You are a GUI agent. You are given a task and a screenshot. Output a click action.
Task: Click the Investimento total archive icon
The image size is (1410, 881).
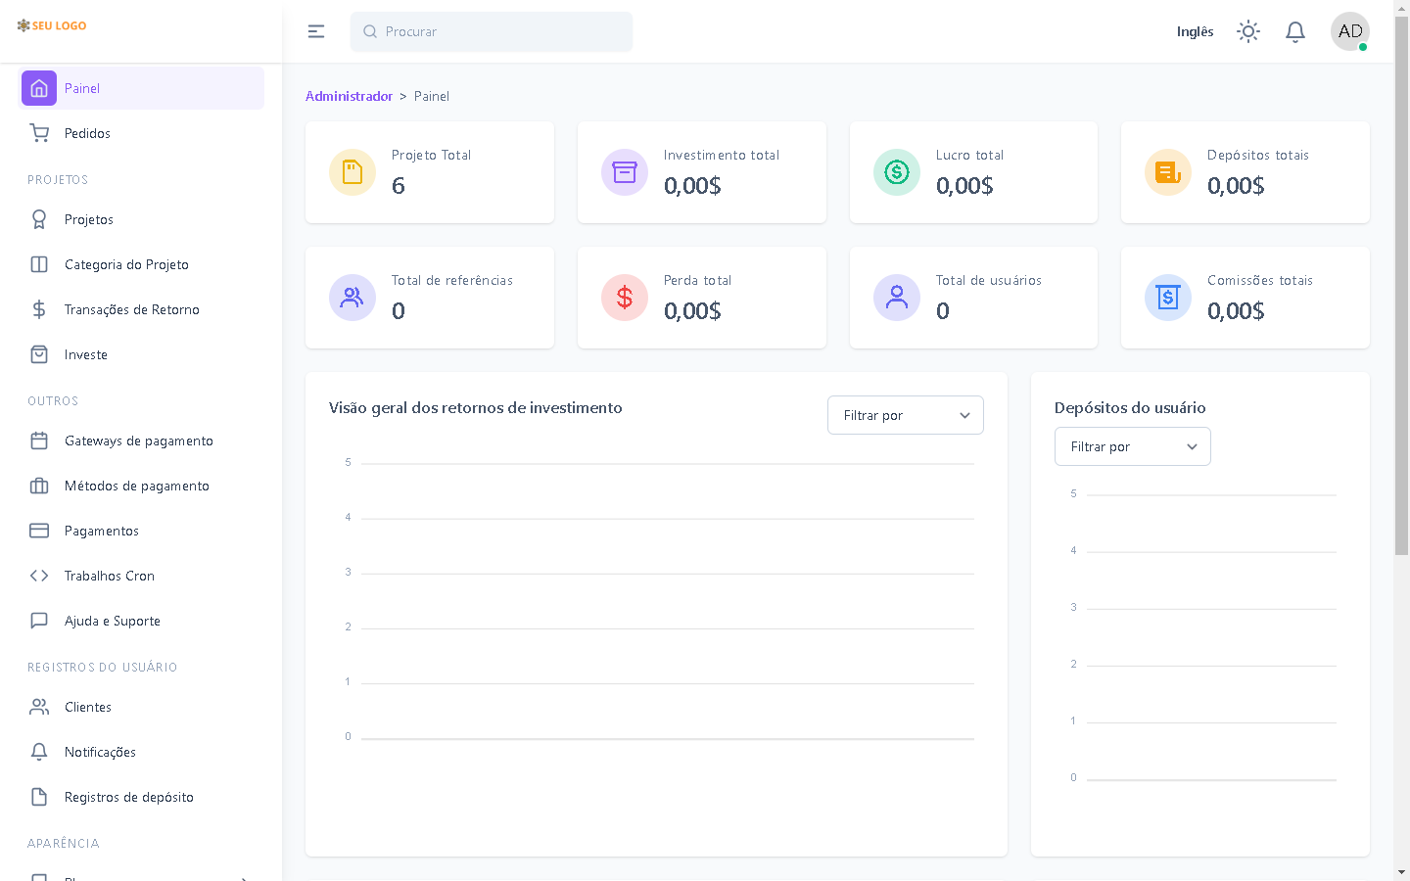[625, 172]
